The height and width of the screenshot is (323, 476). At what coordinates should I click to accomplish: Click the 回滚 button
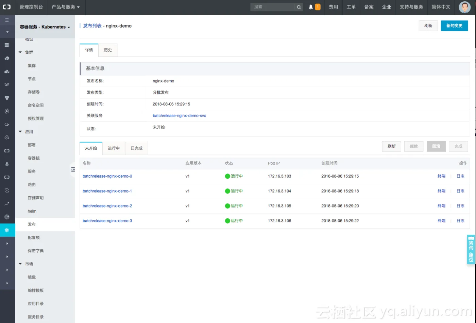436,146
